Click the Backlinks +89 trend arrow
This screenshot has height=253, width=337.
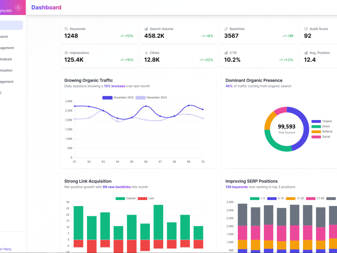click(x=284, y=36)
